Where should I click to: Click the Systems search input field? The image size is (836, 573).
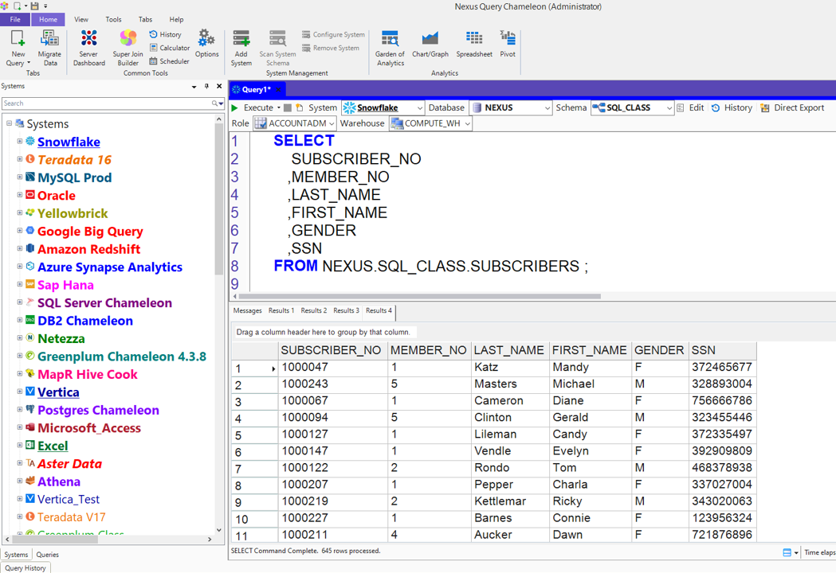[105, 103]
